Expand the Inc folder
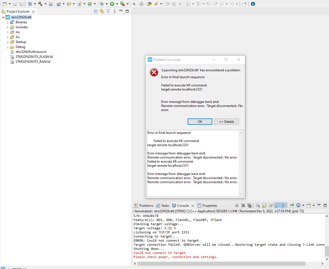 click(8, 32)
